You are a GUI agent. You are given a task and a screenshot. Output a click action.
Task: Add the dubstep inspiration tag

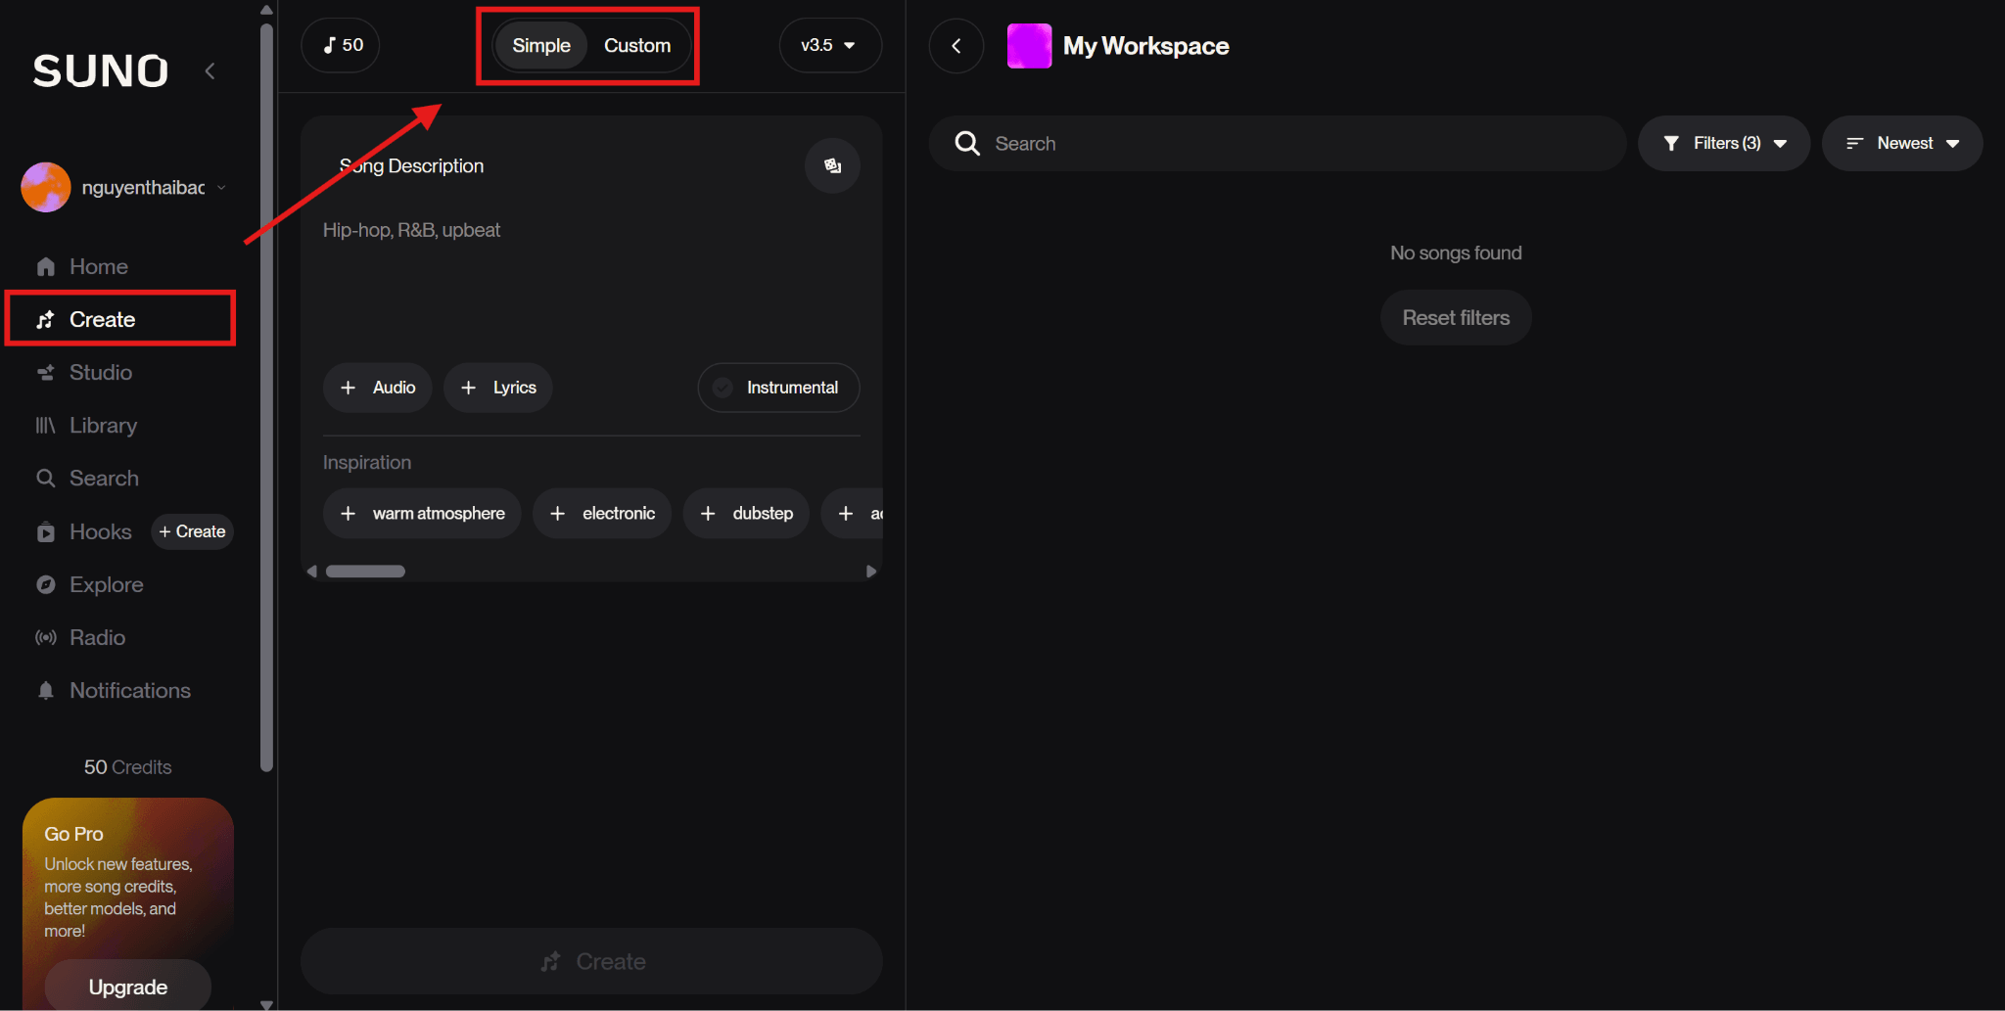pos(746,513)
